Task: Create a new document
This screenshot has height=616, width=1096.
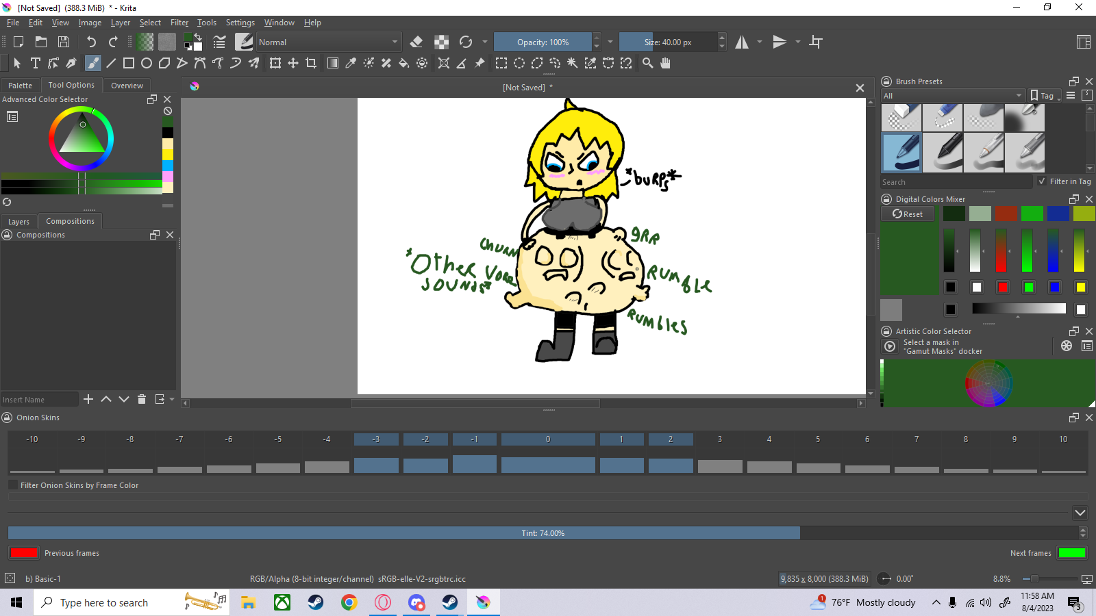Action: click(18, 42)
